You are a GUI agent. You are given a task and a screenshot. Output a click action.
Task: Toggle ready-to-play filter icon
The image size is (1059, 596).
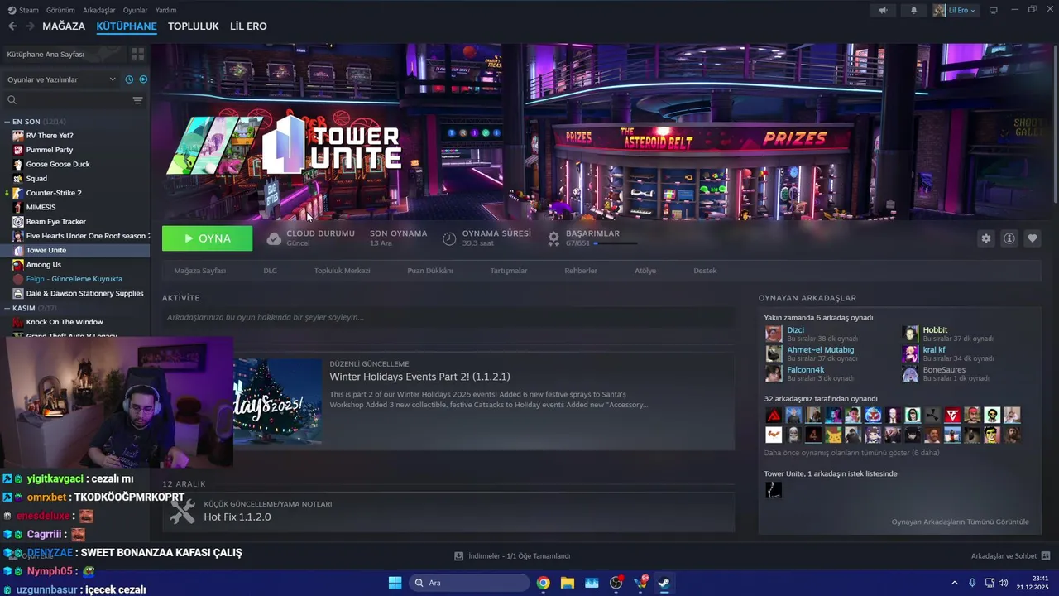pyautogui.click(x=143, y=79)
